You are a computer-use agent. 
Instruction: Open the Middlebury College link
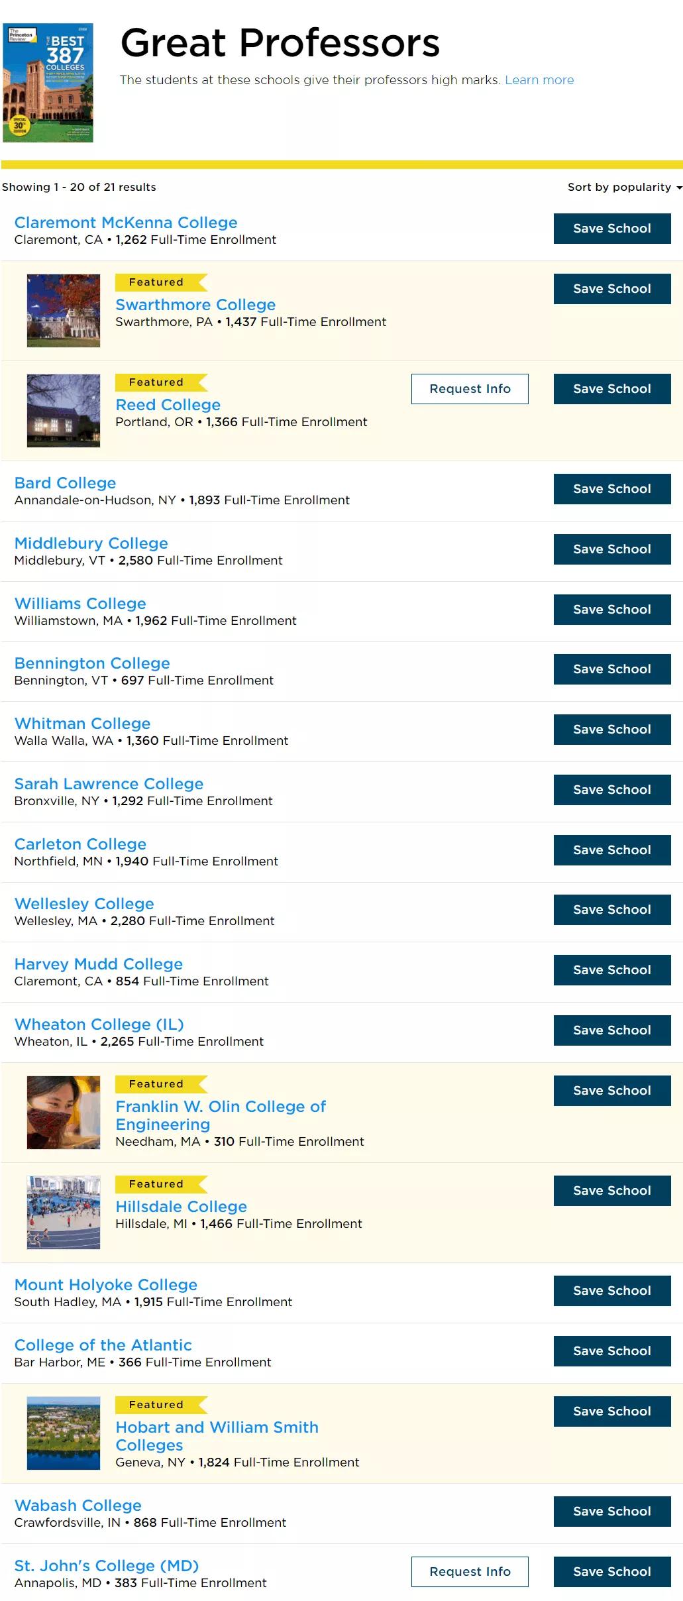pyautogui.click(x=91, y=543)
